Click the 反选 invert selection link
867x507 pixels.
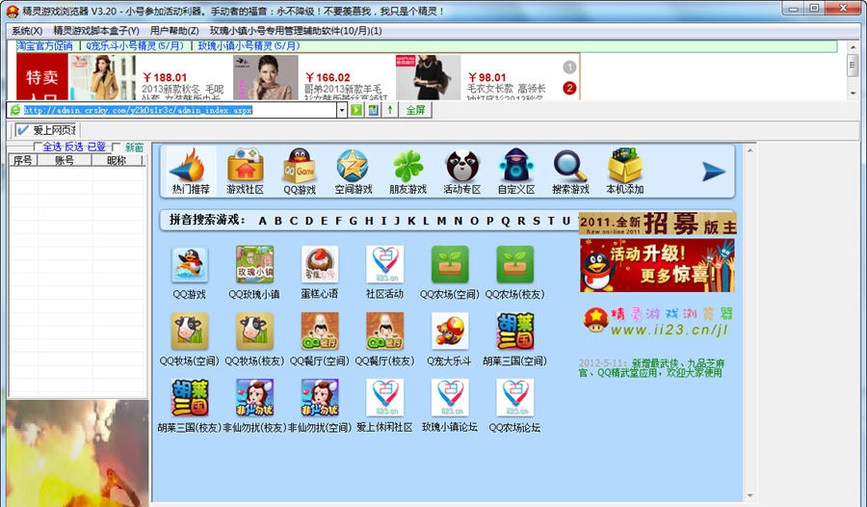(73, 147)
